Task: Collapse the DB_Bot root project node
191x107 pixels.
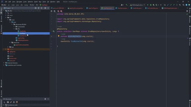Action: [4, 11]
